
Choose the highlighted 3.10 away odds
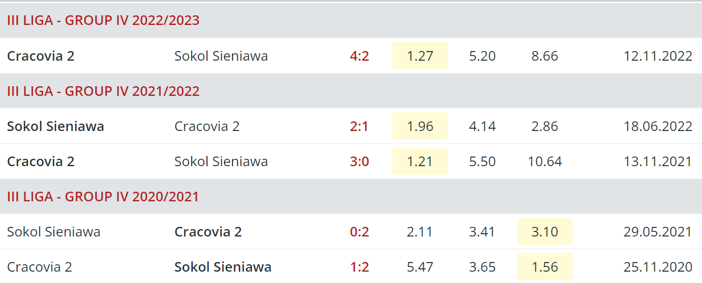click(x=545, y=231)
